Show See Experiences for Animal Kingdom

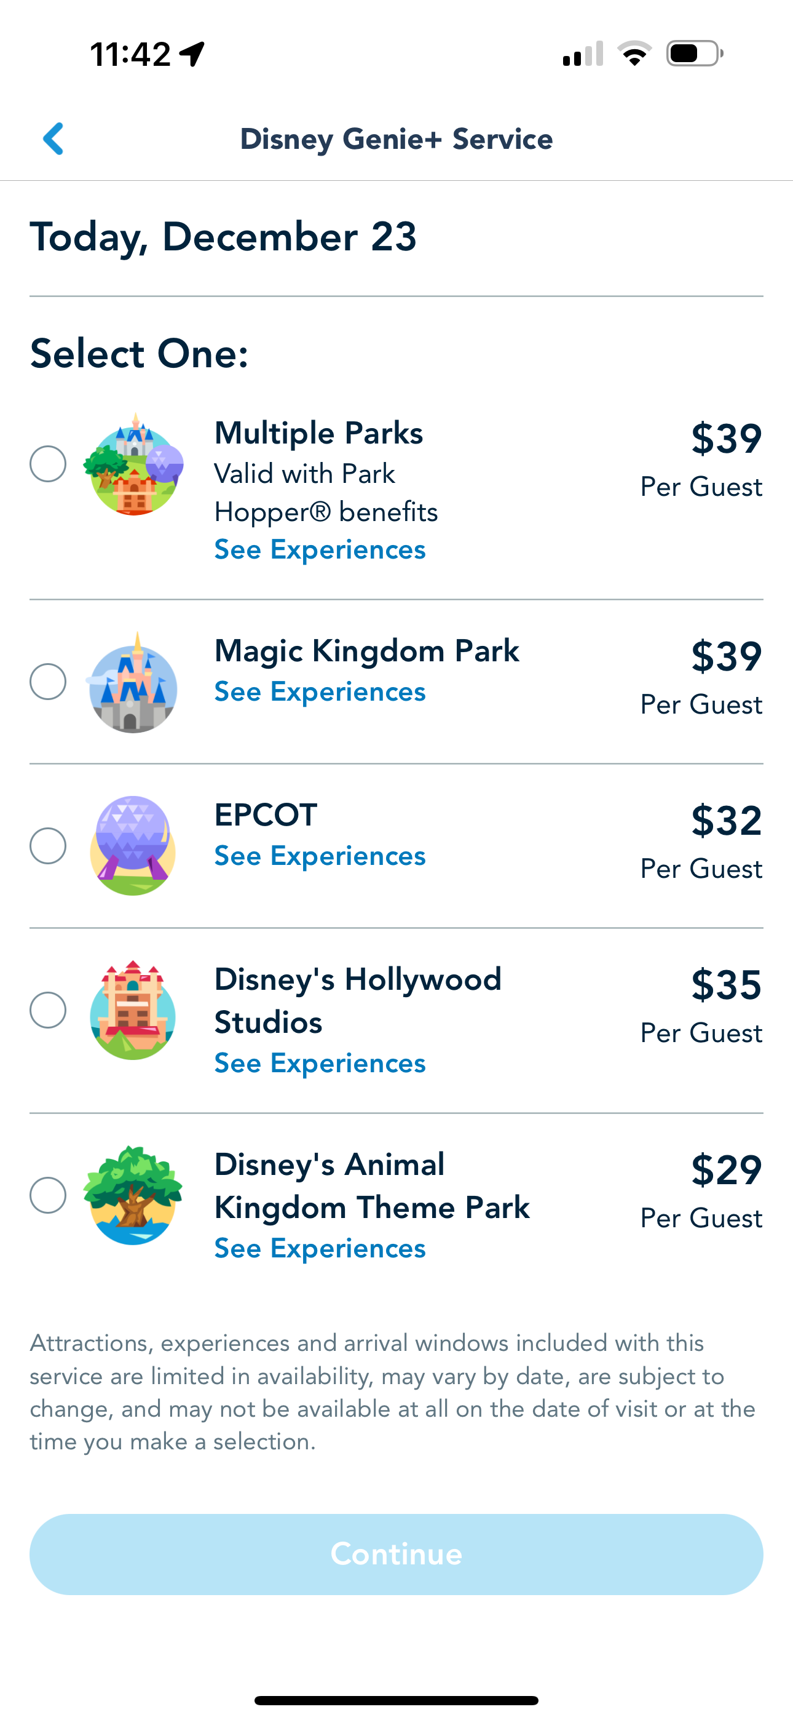point(320,1249)
